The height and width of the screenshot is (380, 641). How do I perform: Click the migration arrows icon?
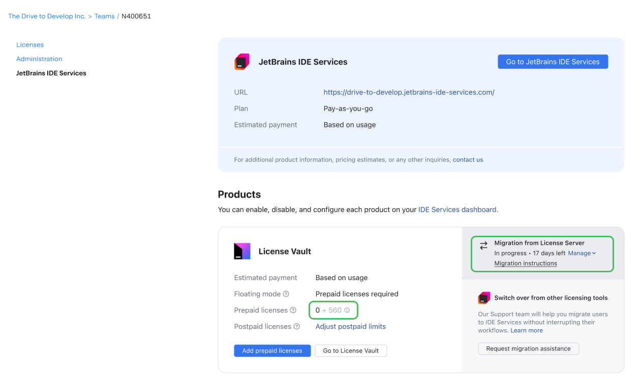pyautogui.click(x=483, y=246)
